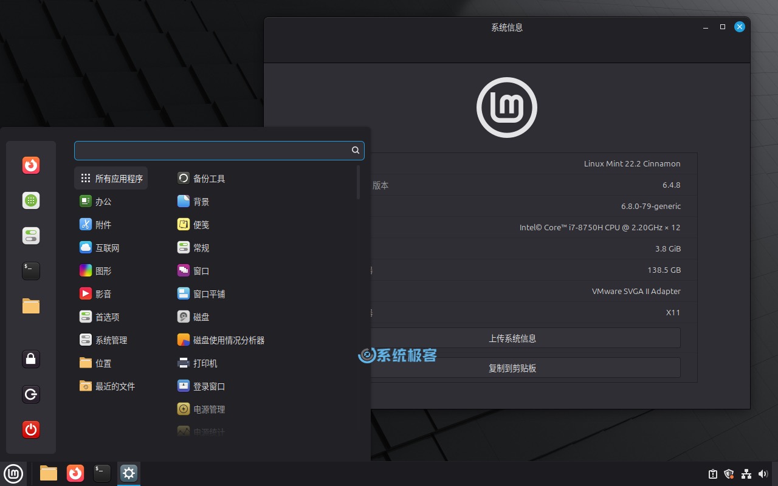Image resolution: width=778 pixels, height=486 pixels.
Task: Open the 位置 places category
Action: (x=95, y=363)
